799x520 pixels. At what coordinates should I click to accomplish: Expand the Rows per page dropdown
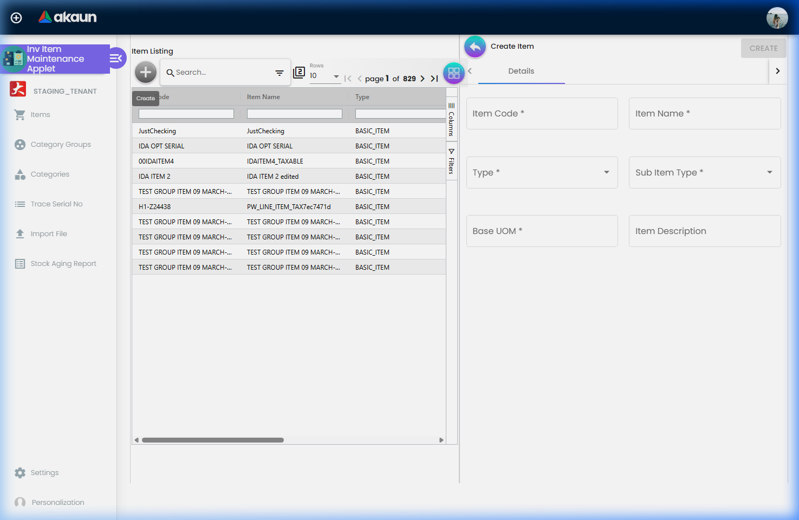click(x=336, y=76)
